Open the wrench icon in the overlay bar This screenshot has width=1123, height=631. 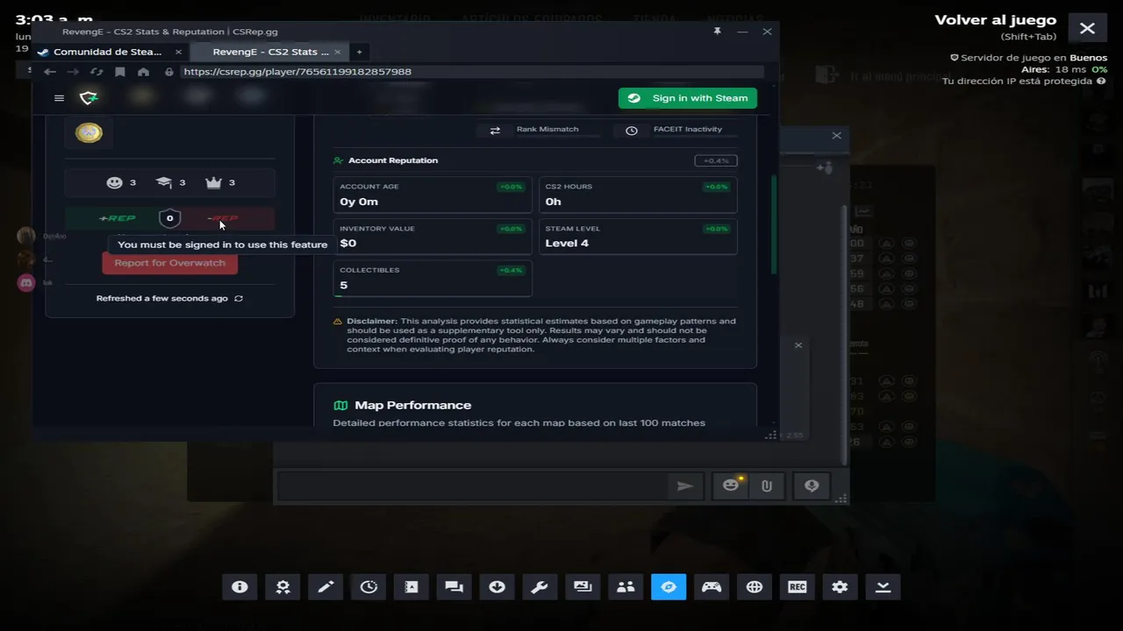[x=540, y=587]
